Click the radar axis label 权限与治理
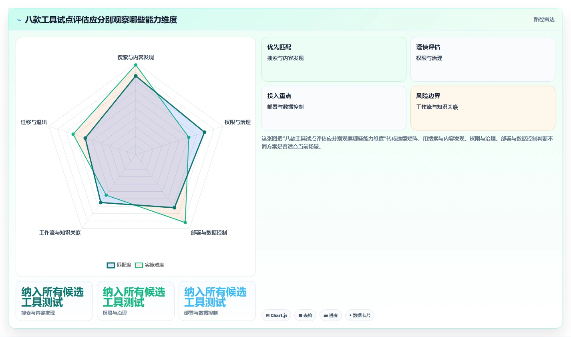Screen dimensions: 571x337 [x=237, y=122]
